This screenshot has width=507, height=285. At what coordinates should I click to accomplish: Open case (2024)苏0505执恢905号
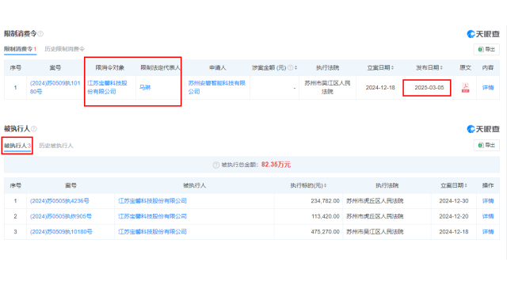(61, 216)
